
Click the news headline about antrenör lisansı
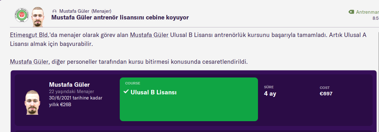[x=120, y=18]
